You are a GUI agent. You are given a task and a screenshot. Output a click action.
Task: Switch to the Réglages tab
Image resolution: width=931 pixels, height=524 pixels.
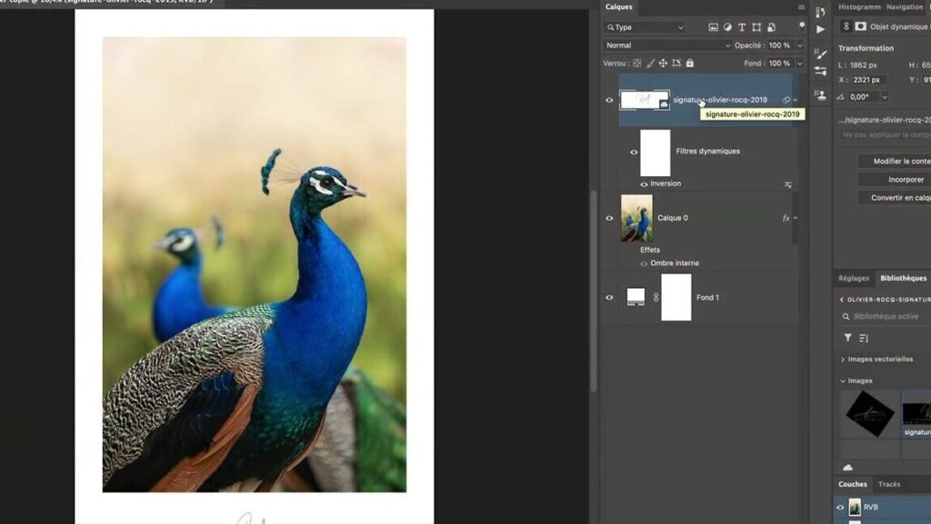854,278
